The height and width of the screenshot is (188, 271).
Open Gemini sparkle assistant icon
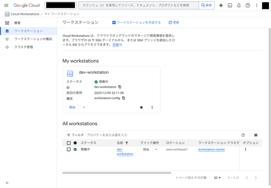[221, 5]
